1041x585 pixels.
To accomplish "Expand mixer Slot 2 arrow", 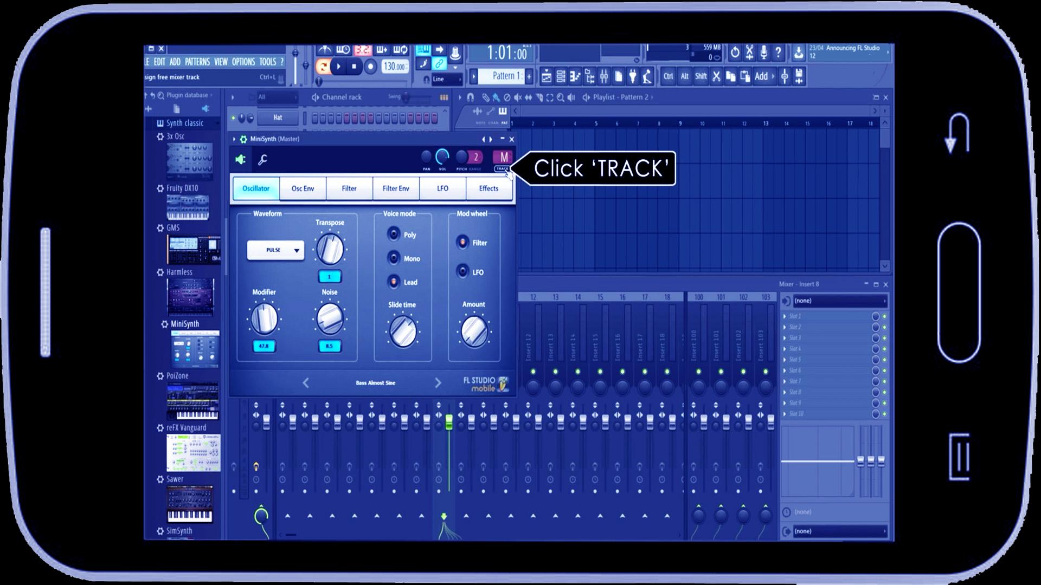I will [785, 327].
